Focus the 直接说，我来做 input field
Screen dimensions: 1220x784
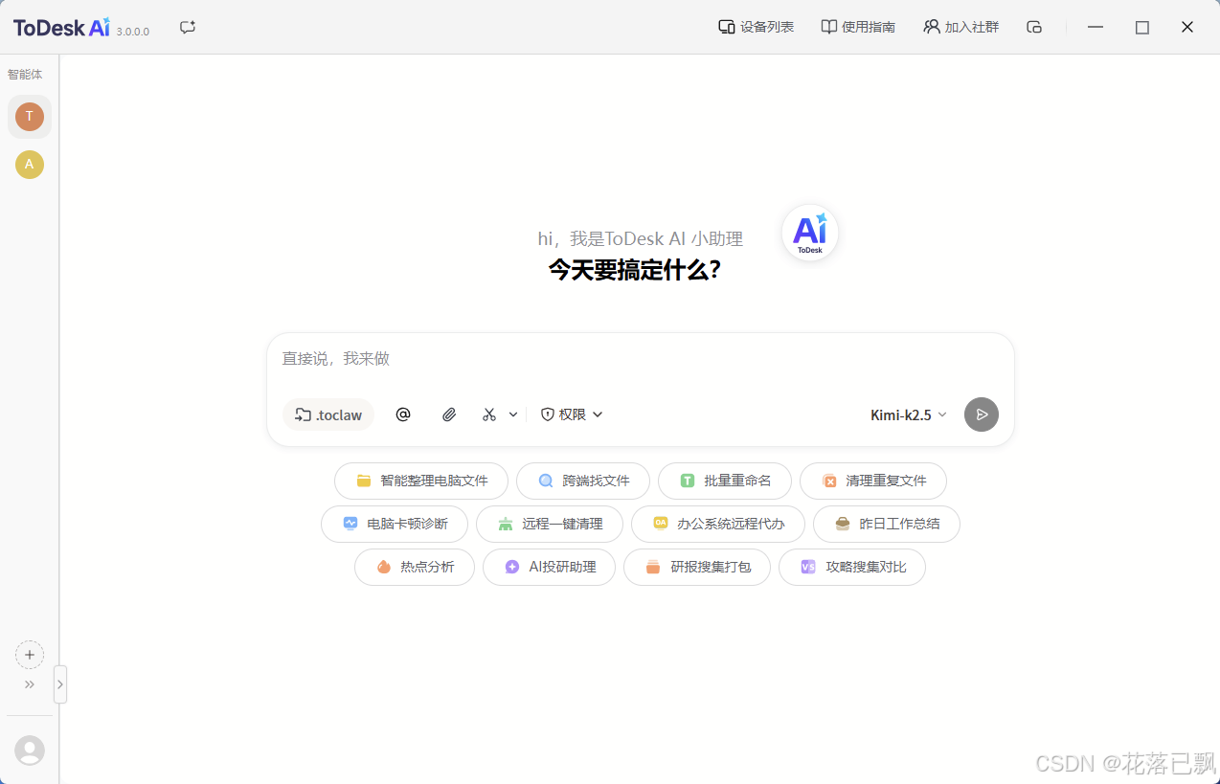640,359
